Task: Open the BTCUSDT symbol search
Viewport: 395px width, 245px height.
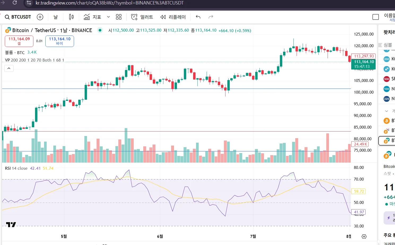Action: (18, 17)
